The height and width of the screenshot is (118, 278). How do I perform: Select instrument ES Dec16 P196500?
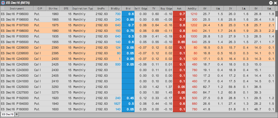[x=15, y=20]
